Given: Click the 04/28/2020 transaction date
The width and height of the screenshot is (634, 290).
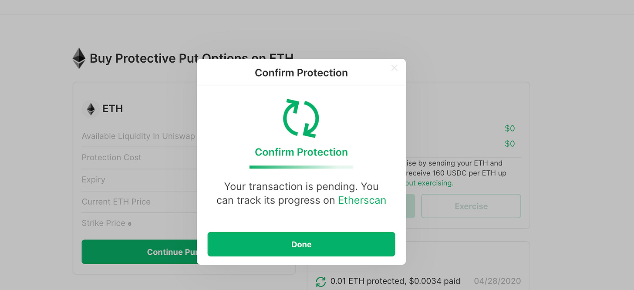Looking at the screenshot, I should (497, 281).
